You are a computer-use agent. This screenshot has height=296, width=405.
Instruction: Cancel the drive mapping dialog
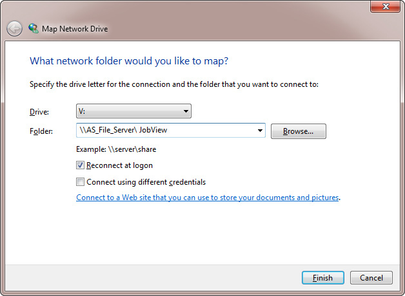click(x=371, y=278)
